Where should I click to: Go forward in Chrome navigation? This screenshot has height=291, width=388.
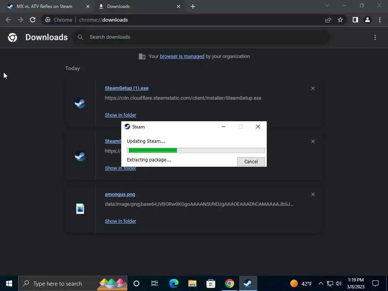click(20, 20)
